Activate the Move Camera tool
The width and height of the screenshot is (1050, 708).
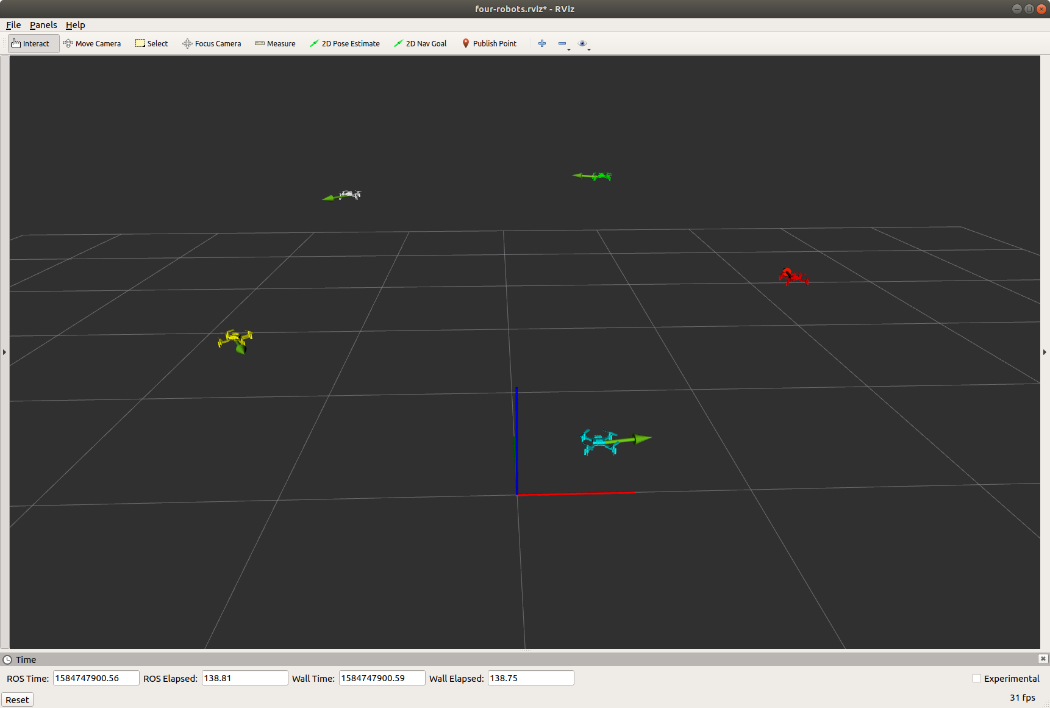coord(92,43)
